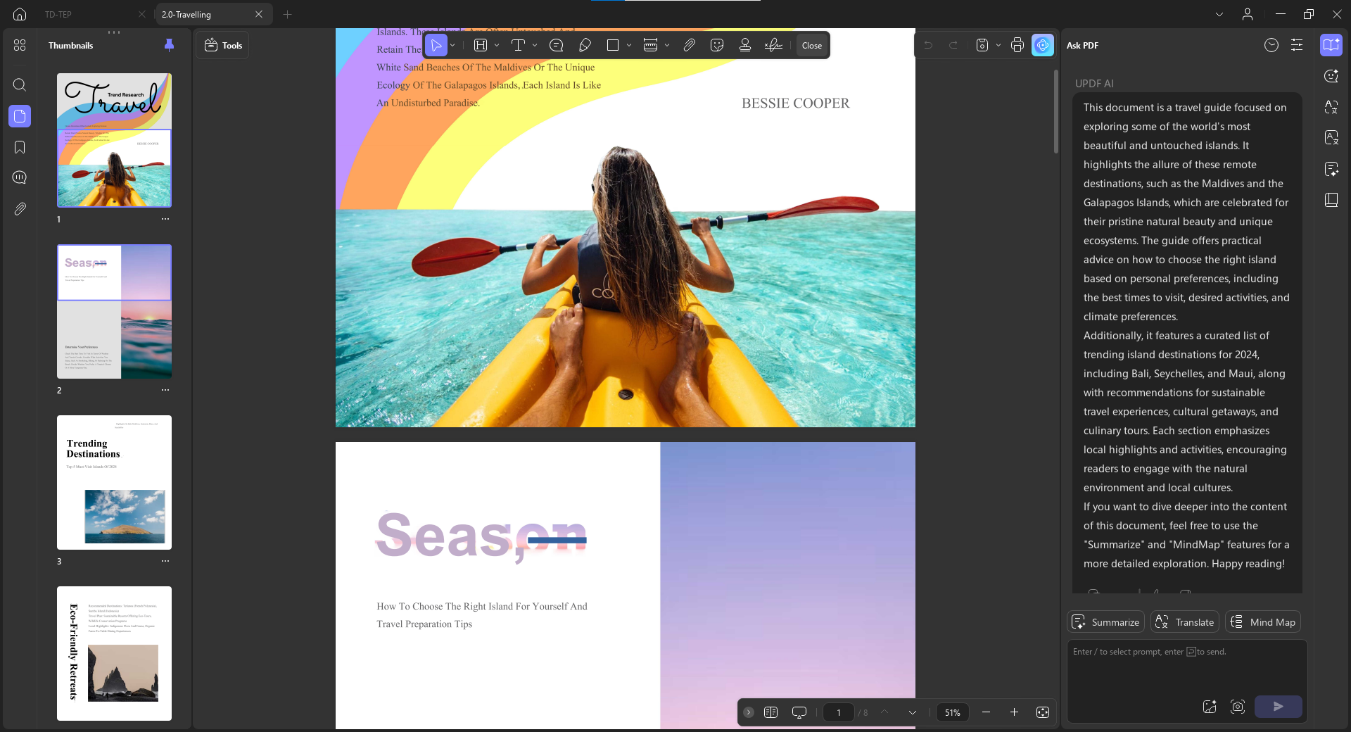
Task: Open the Sticker tool
Action: 718,45
